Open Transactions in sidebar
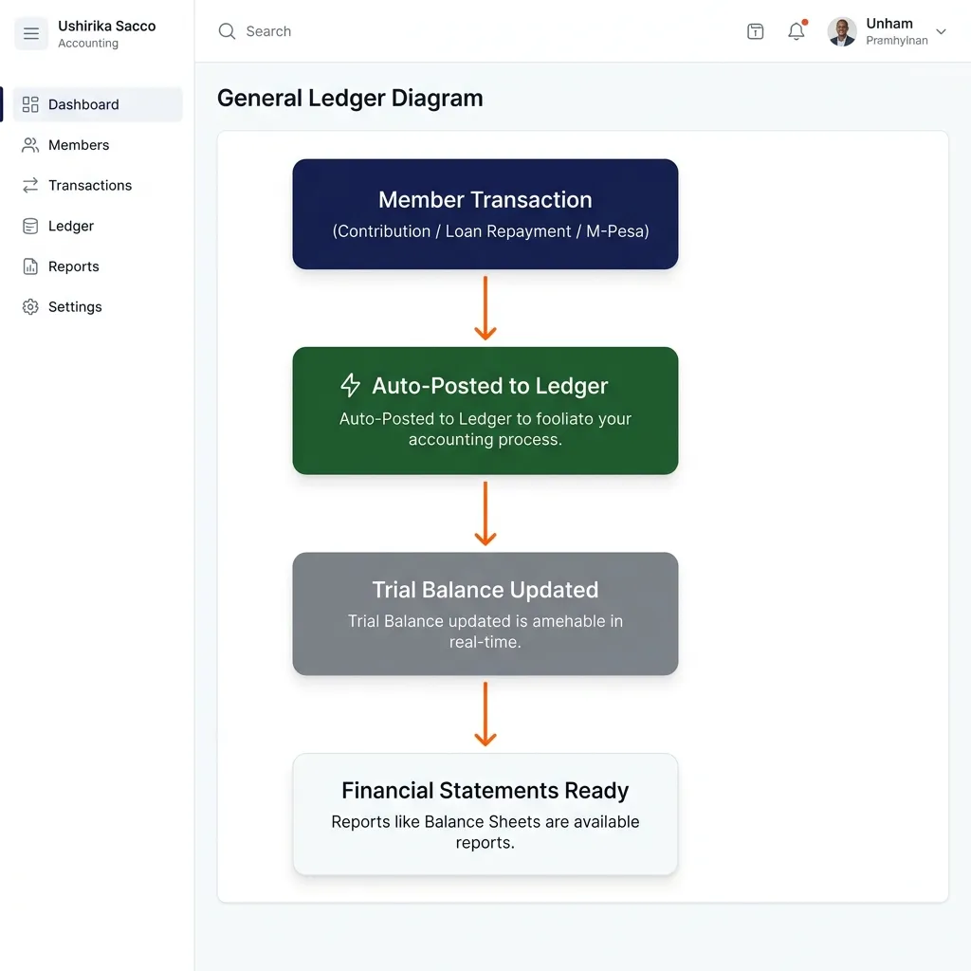Screen dimensions: 971x971 point(98,185)
